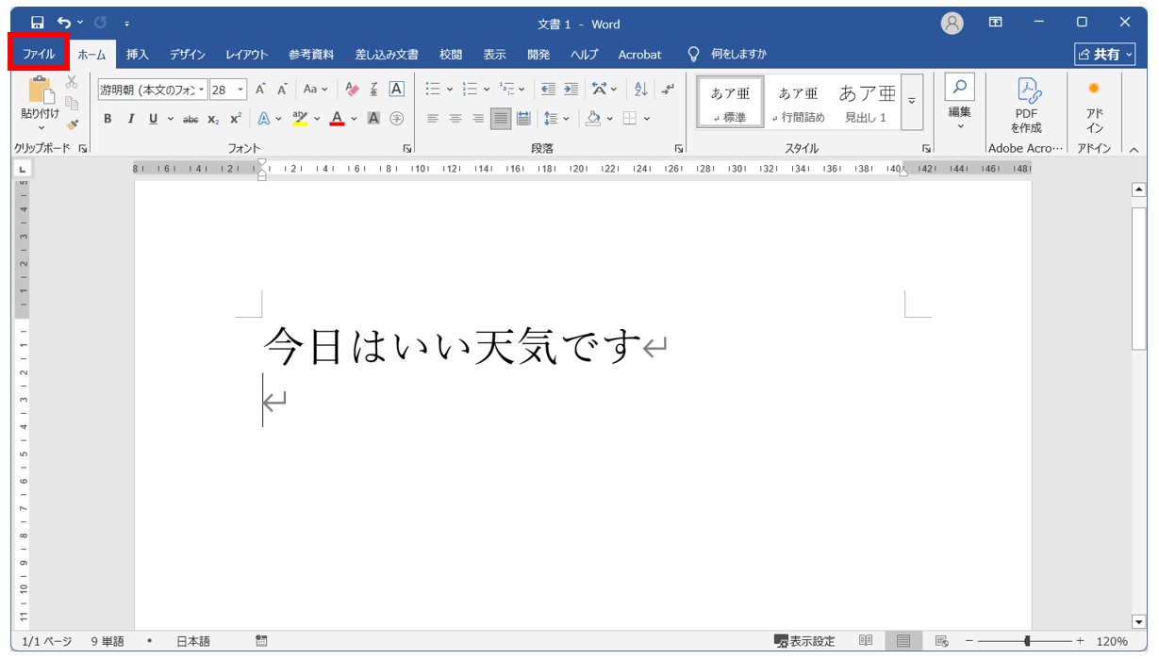Viewport: 1159px width, 659px height.
Task: Toggle character shading (grey A)
Action: 373,119
